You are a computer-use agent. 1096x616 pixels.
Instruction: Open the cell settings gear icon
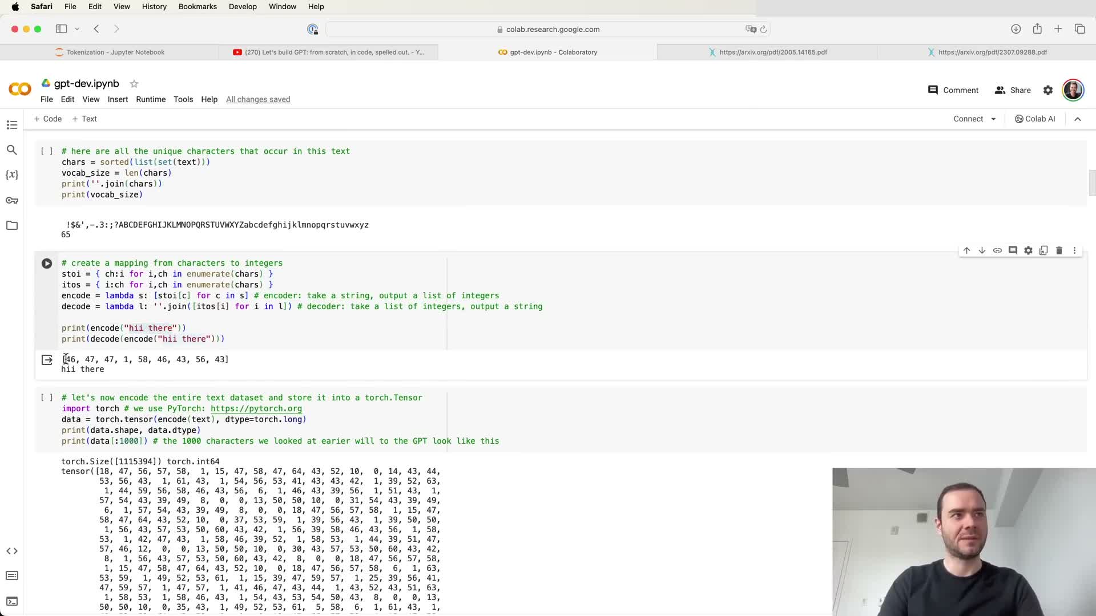[x=1028, y=250]
